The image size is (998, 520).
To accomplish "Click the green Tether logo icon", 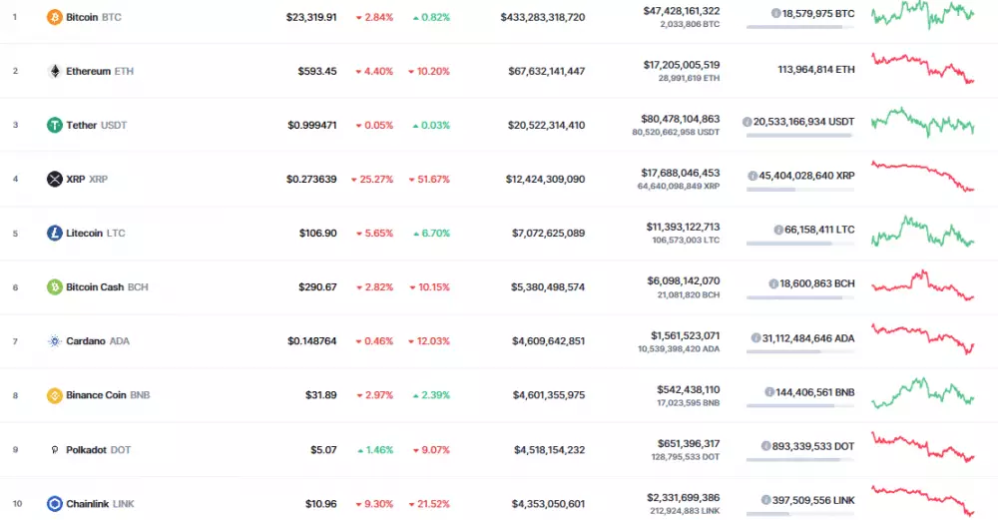I will pyautogui.click(x=54, y=125).
